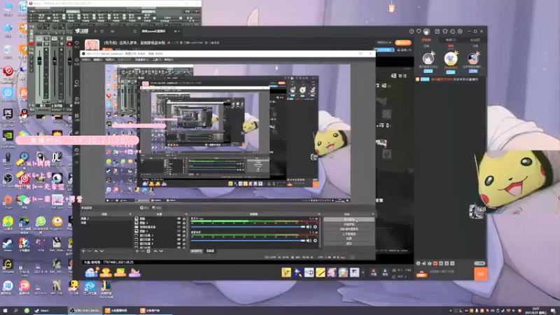Image resolution: width=560 pixels, height=315 pixels.
Task: Move selected OBS scene down
Action: click(x=101, y=251)
